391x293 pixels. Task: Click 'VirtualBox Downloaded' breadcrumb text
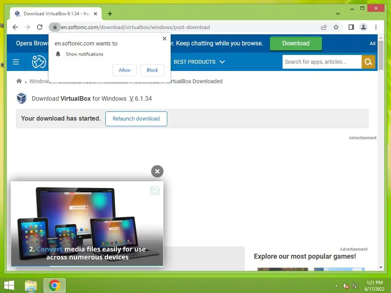point(195,81)
